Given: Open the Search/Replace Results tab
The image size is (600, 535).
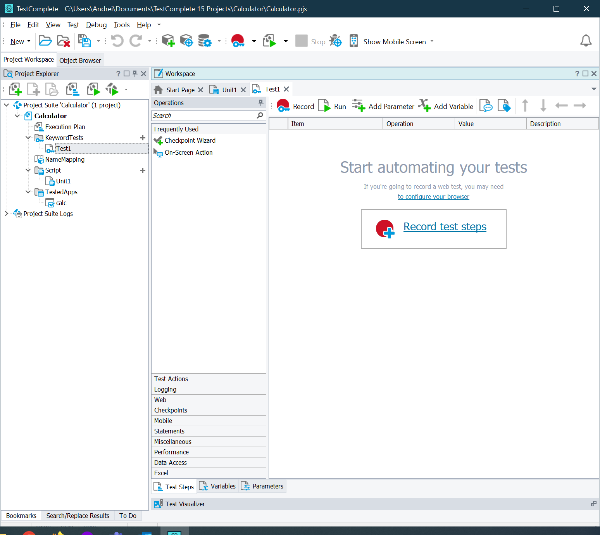Looking at the screenshot, I should coord(78,516).
